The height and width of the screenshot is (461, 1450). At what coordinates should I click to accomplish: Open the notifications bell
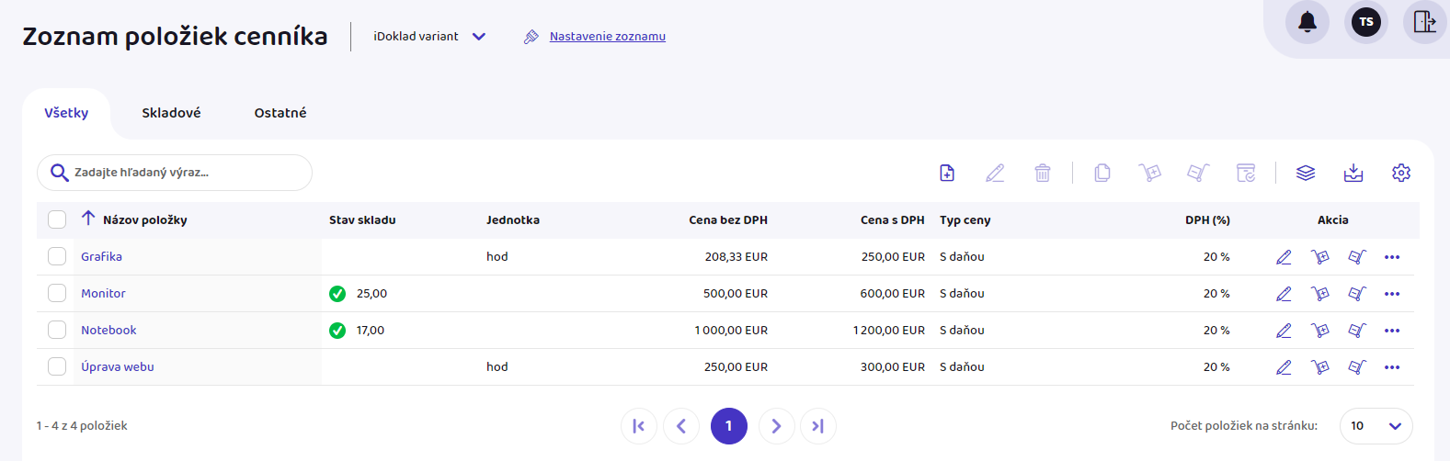(1307, 22)
